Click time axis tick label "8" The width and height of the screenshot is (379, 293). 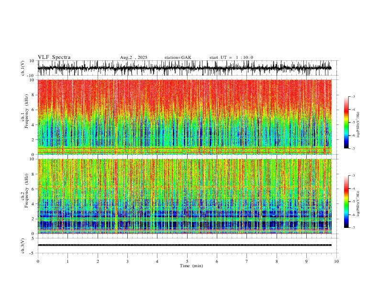tap(277, 261)
